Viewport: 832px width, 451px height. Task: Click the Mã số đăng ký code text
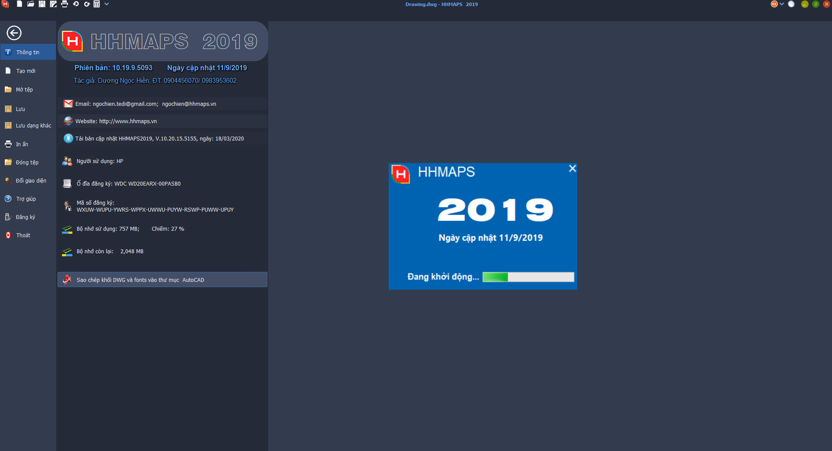(155, 206)
